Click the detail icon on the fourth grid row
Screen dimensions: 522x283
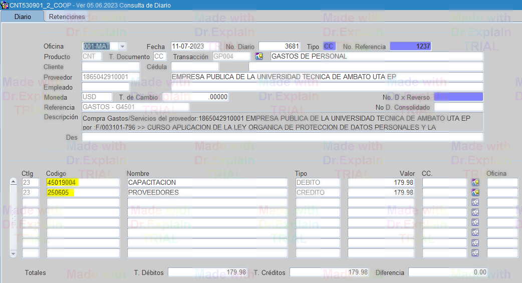coord(475,212)
